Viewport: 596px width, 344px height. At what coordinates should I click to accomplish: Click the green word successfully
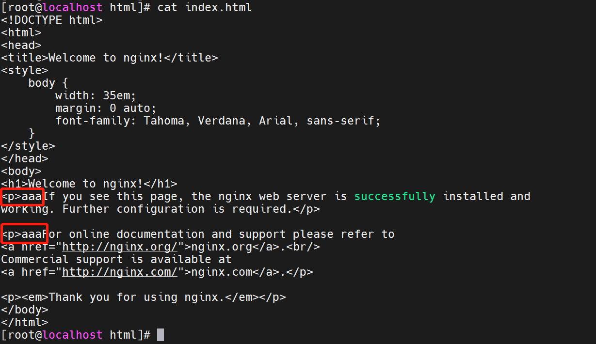coord(395,197)
